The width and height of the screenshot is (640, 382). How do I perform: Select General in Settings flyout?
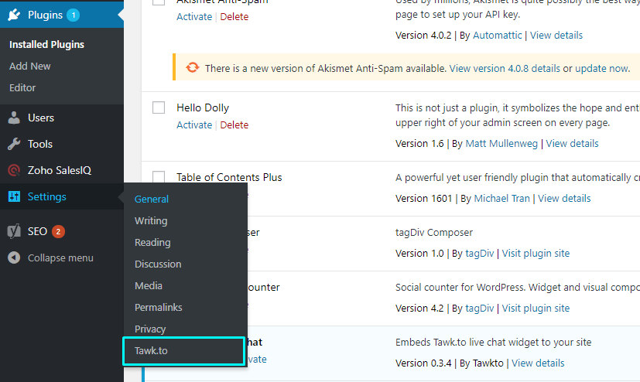152,199
